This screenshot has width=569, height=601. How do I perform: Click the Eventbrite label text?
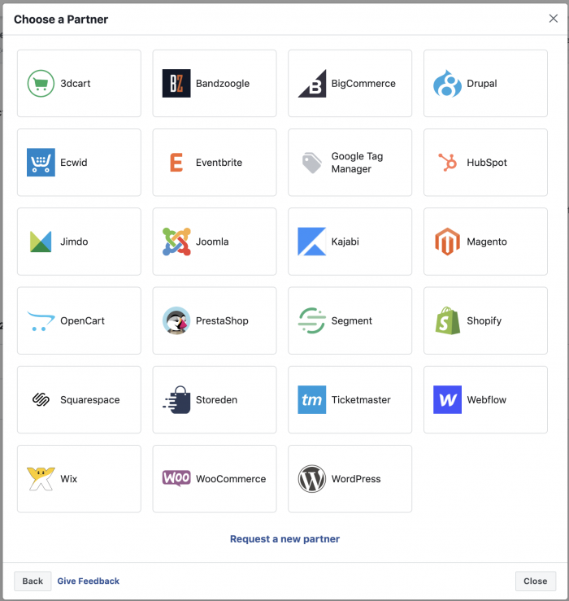coord(219,163)
